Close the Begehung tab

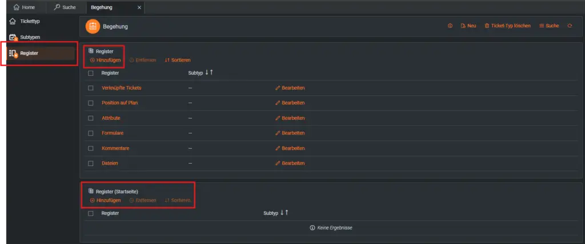point(139,7)
